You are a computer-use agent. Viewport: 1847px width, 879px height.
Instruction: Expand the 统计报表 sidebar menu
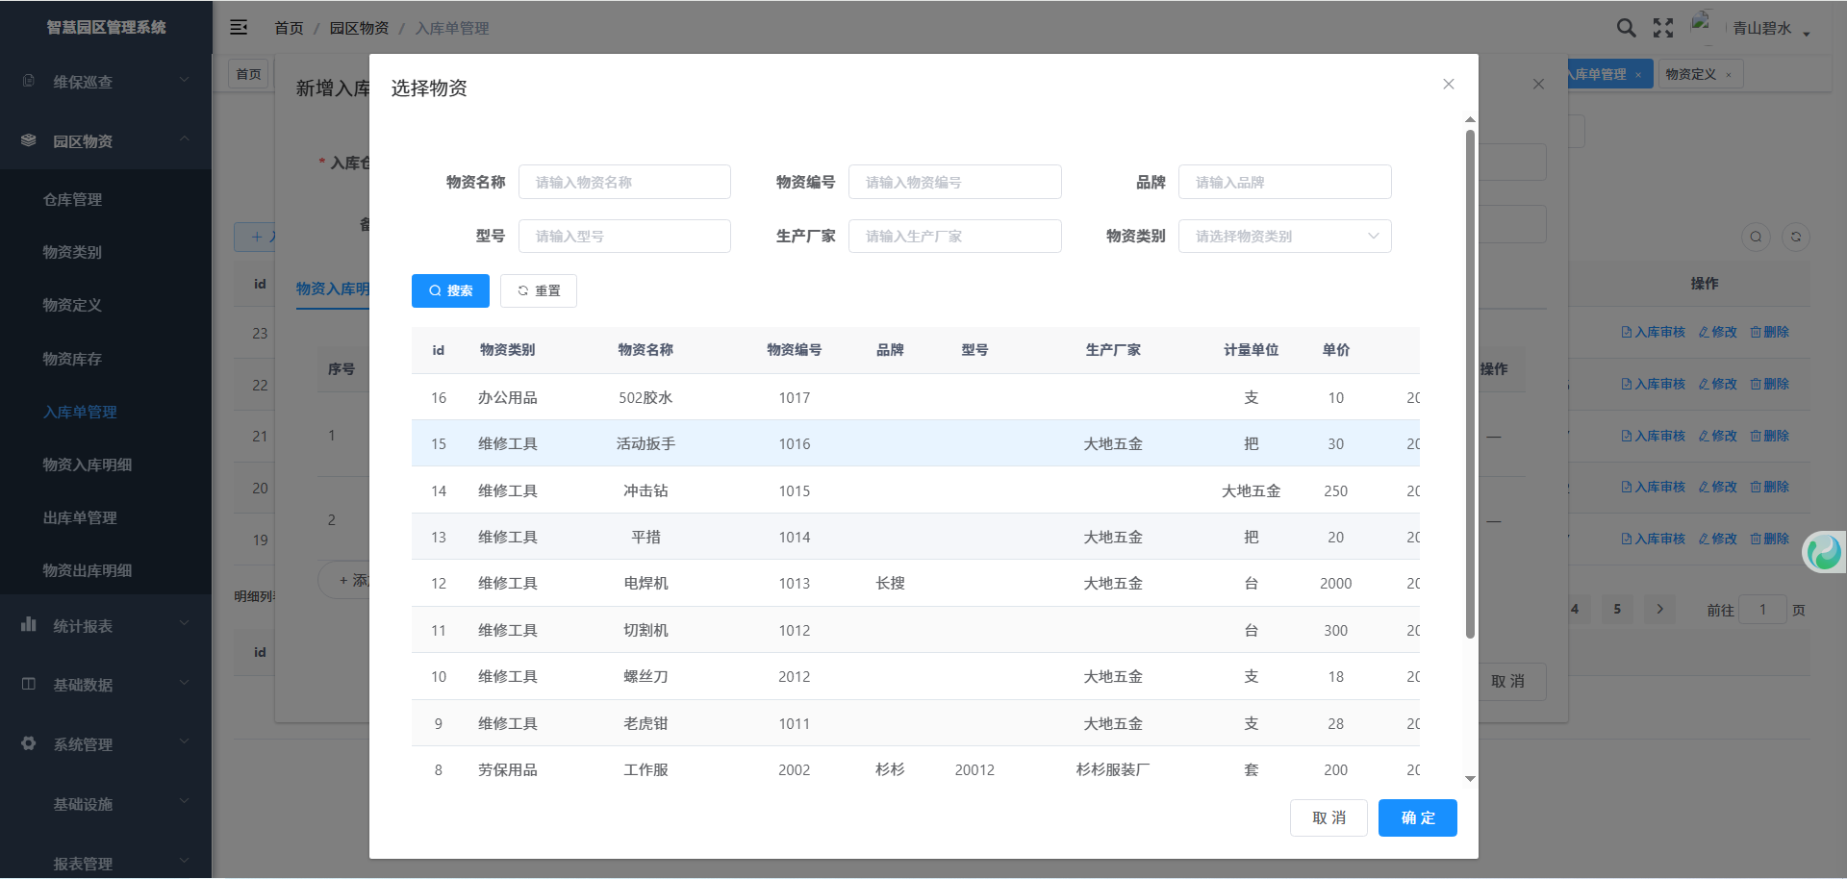[106, 626]
